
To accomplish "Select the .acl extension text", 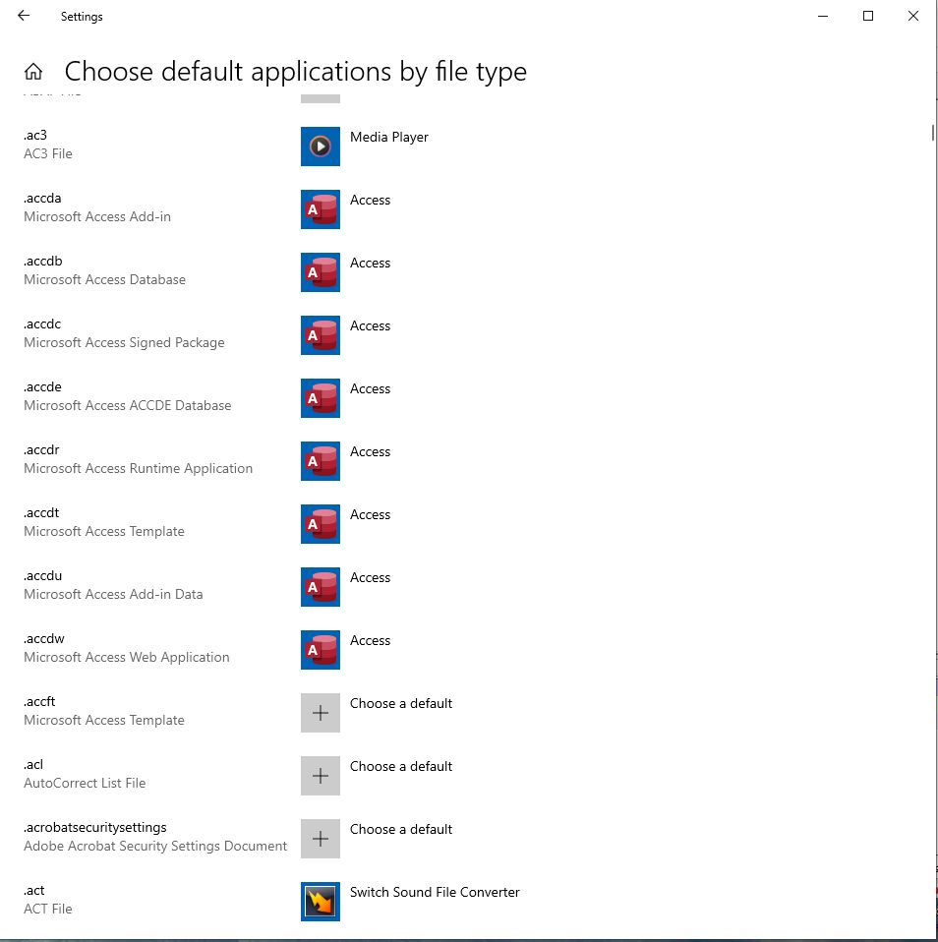I will 33,765.
